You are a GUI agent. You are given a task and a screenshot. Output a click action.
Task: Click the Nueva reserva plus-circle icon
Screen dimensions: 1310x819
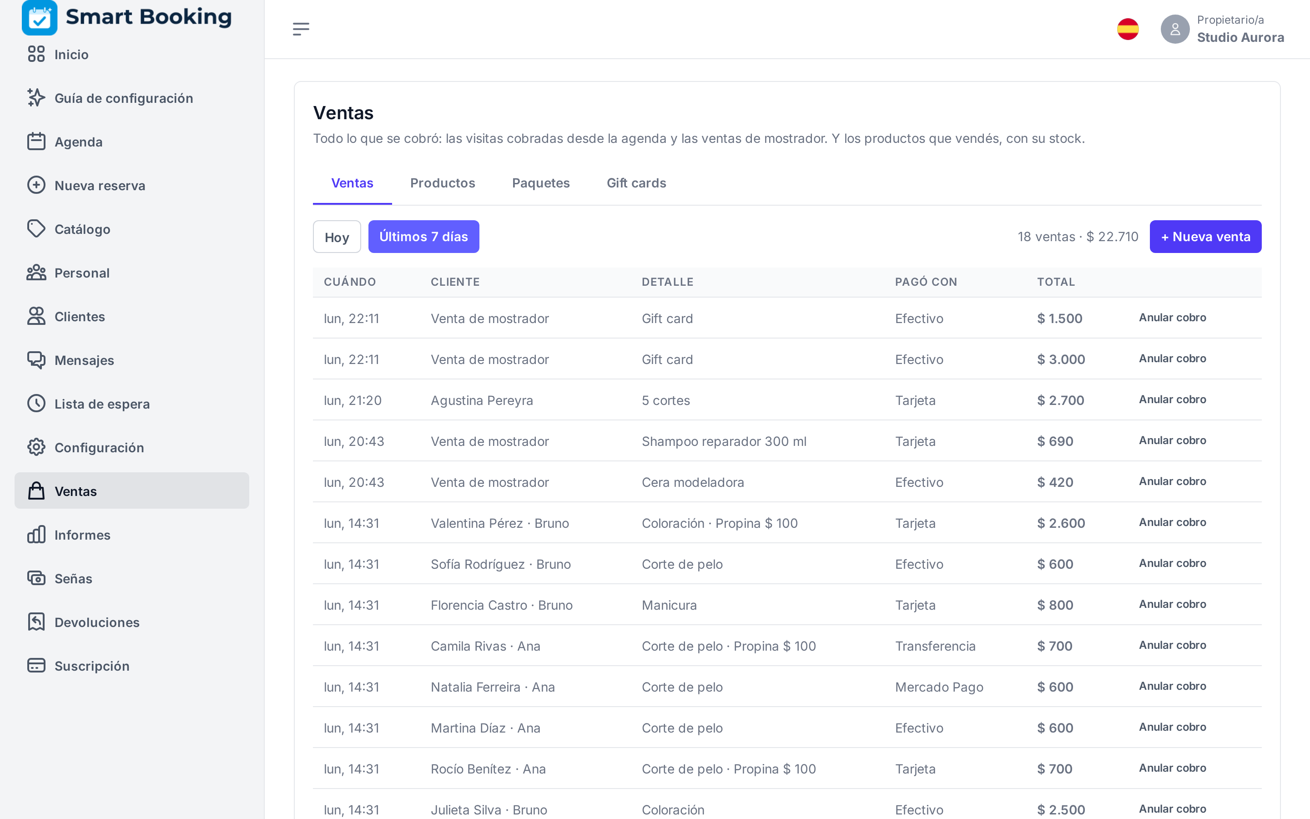[x=36, y=185]
